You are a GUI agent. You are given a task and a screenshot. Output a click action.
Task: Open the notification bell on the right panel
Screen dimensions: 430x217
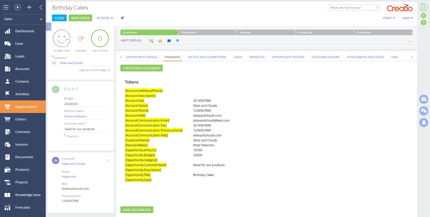424,123
